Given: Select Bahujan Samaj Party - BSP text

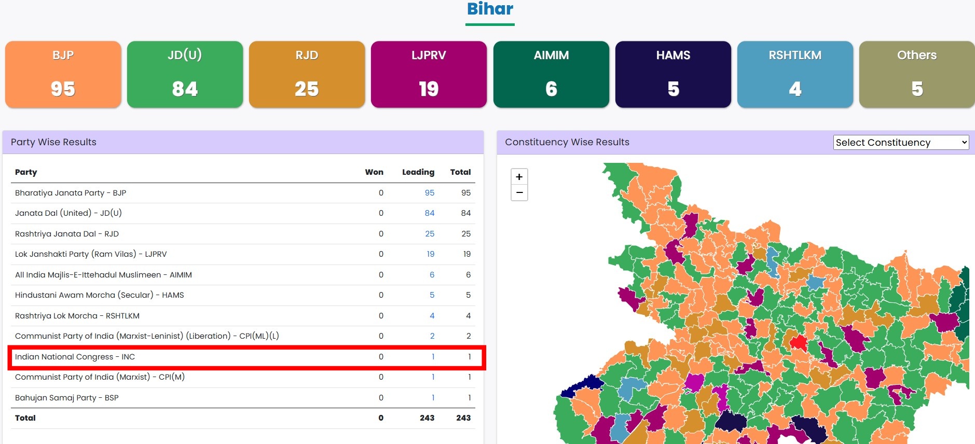Looking at the screenshot, I should tap(67, 398).
